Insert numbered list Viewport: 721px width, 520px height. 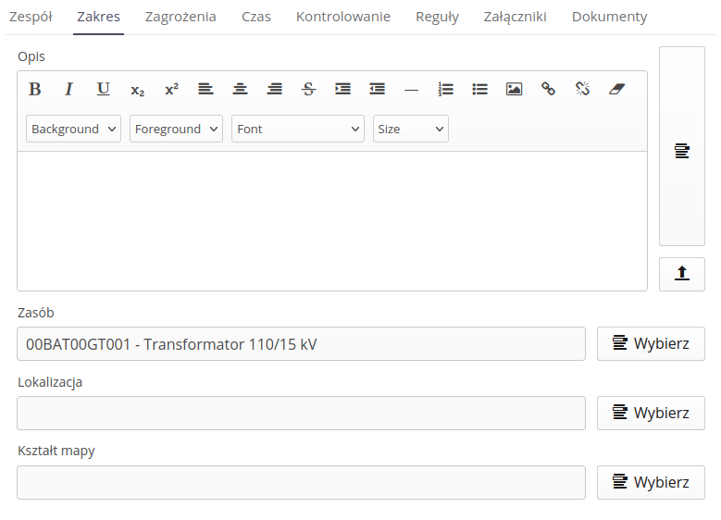[445, 89]
